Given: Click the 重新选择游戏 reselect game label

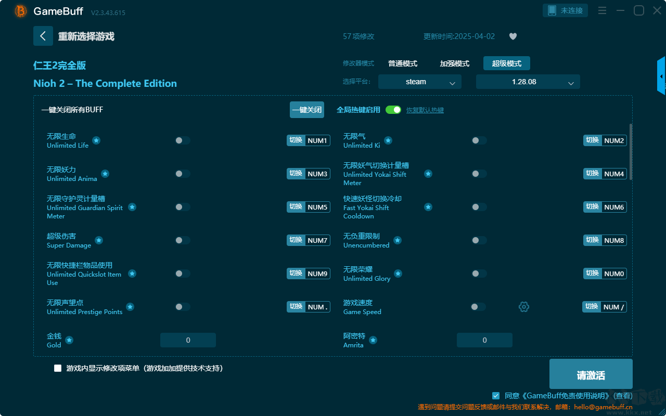Looking at the screenshot, I should (86, 36).
